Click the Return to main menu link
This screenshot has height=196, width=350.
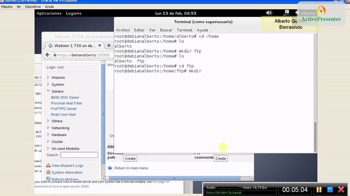[x=131, y=168]
